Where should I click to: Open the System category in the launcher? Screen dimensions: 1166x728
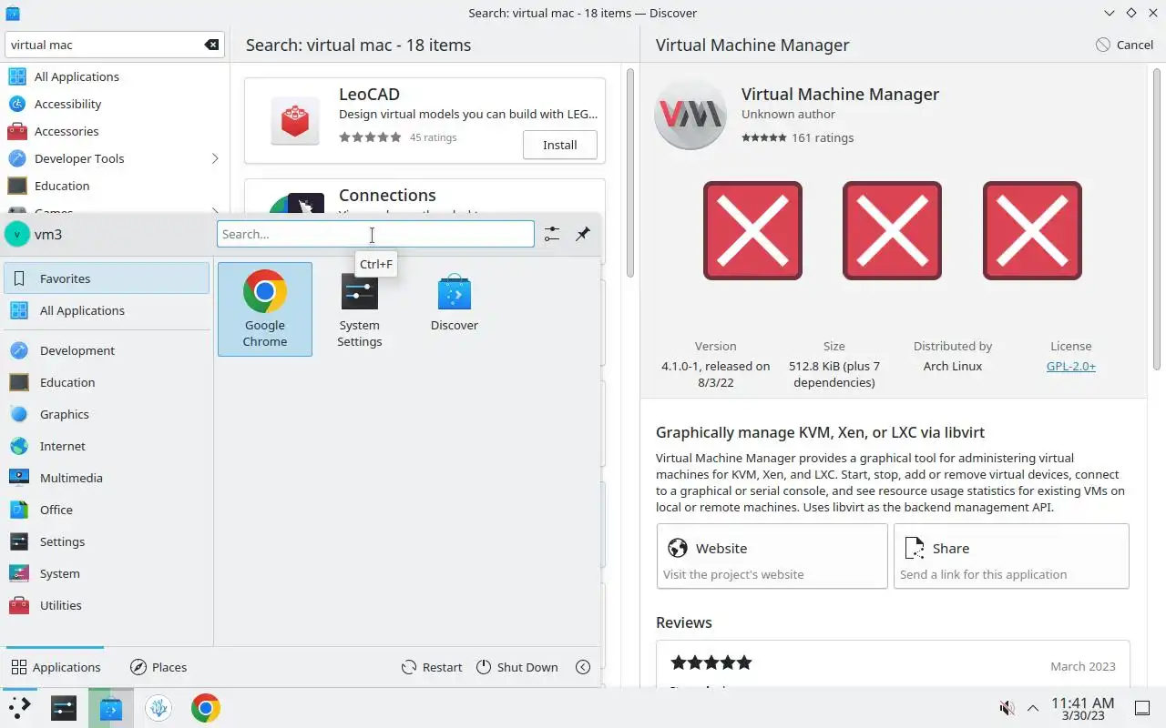click(x=107, y=573)
